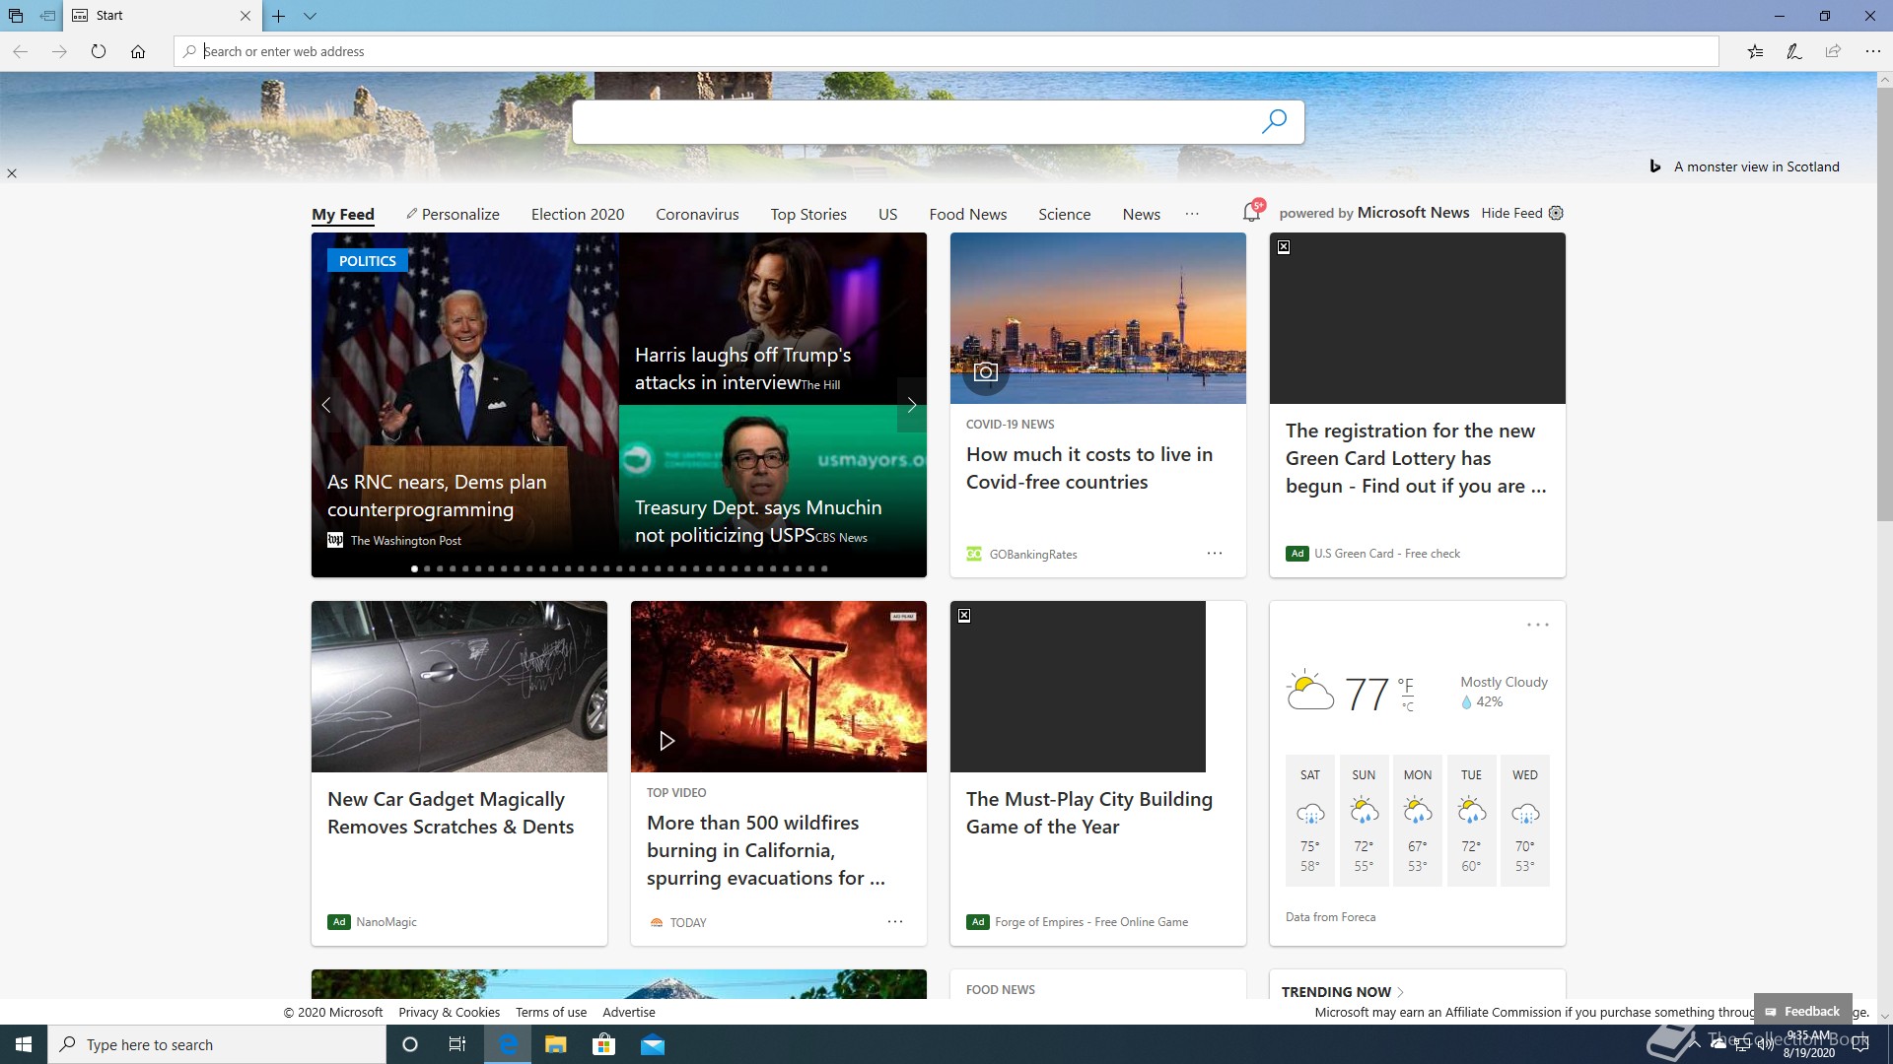Click the Feedback button
Screen dimensions: 1893x1064
click(1802, 1011)
